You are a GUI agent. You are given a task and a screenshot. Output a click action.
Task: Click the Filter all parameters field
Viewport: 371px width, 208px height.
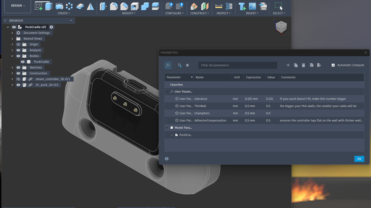click(x=238, y=65)
